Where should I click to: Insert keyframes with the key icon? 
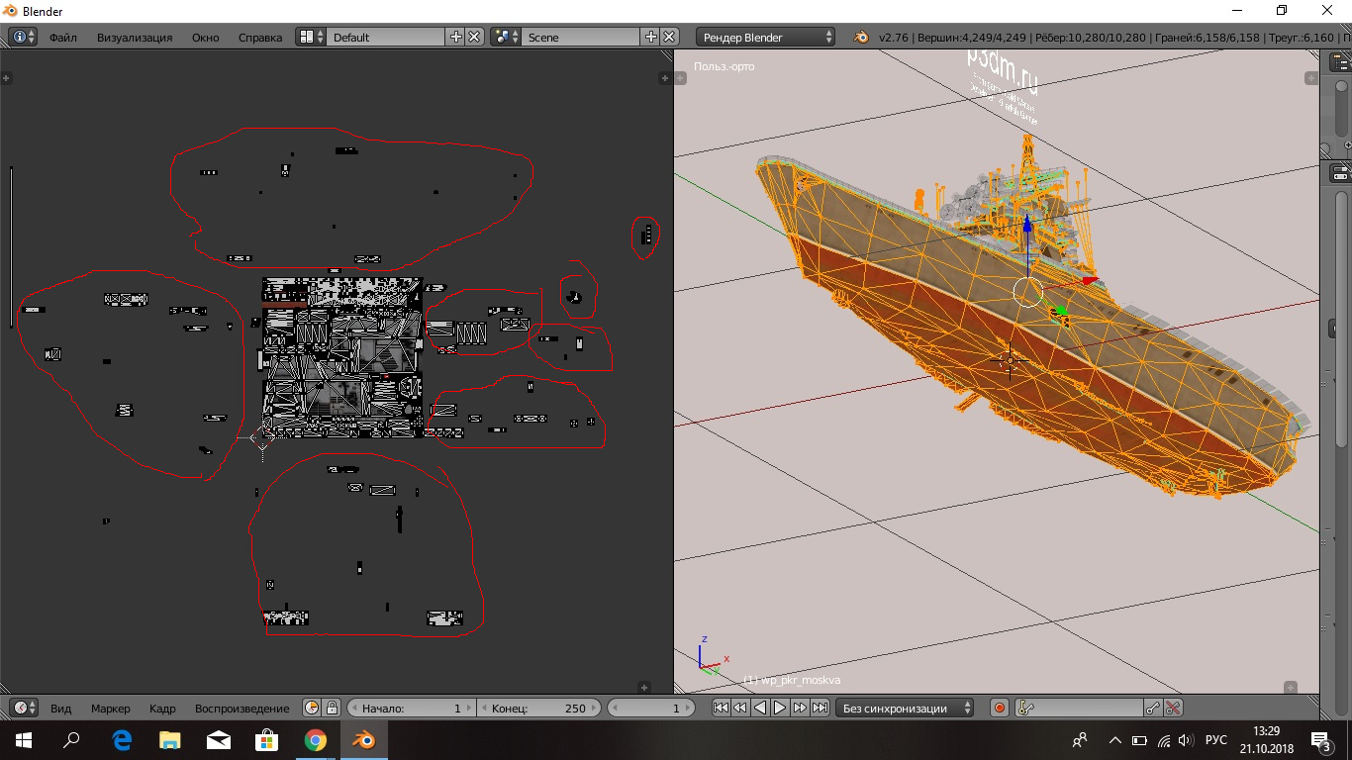tap(1153, 708)
